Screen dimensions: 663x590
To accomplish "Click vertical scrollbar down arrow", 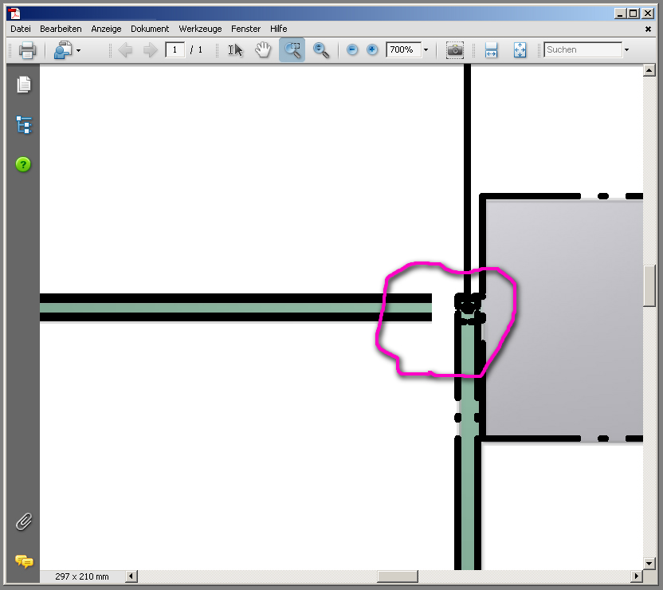I will 649,564.
